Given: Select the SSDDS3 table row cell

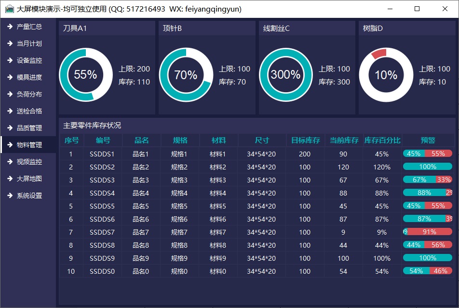Looking at the screenshot, I should [102, 180].
